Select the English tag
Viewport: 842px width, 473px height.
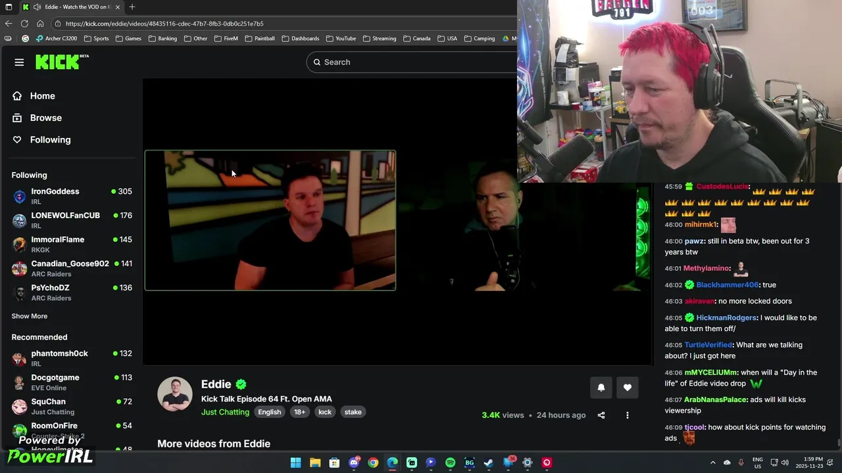tap(269, 412)
